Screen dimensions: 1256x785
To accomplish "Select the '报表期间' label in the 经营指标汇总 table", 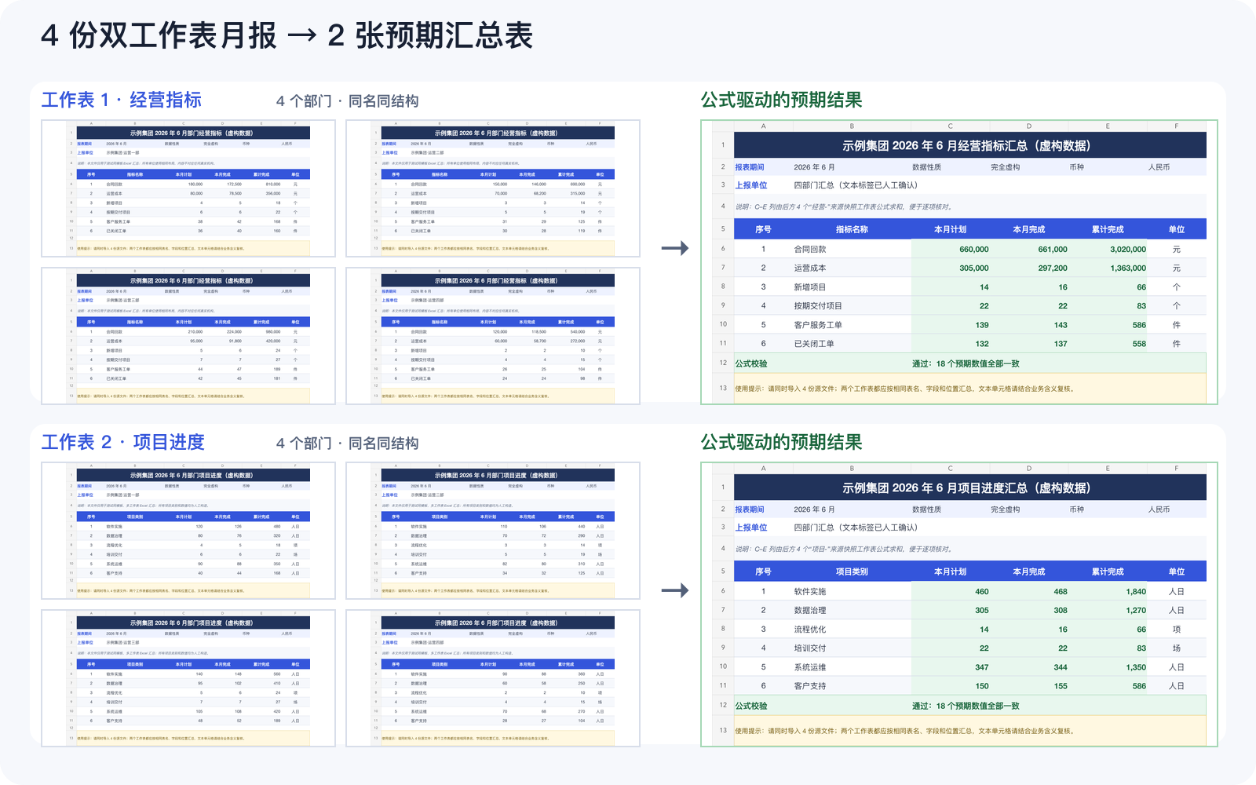I will pyautogui.click(x=750, y=167).
